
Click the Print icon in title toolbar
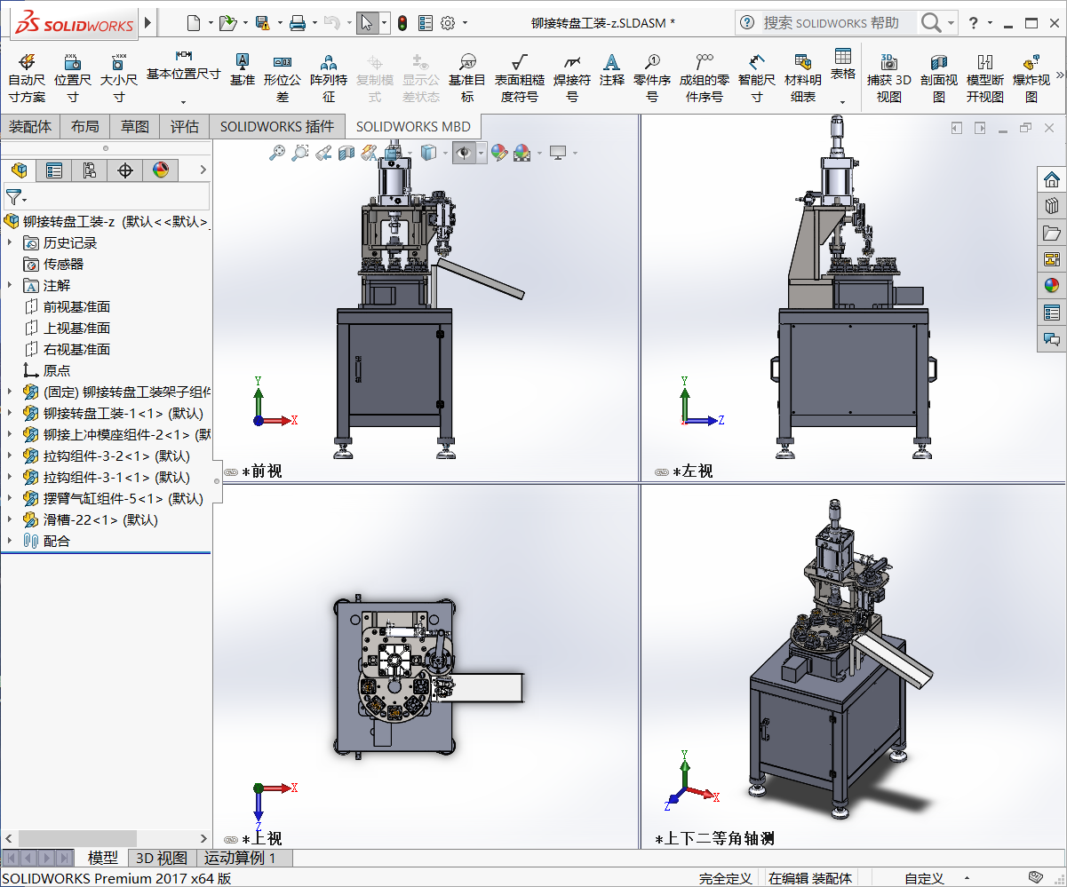click(298, 23)
